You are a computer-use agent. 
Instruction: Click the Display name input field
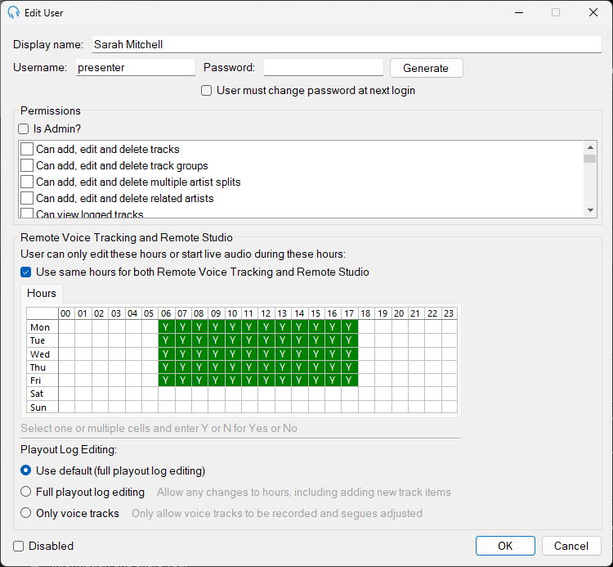(347, 44)
